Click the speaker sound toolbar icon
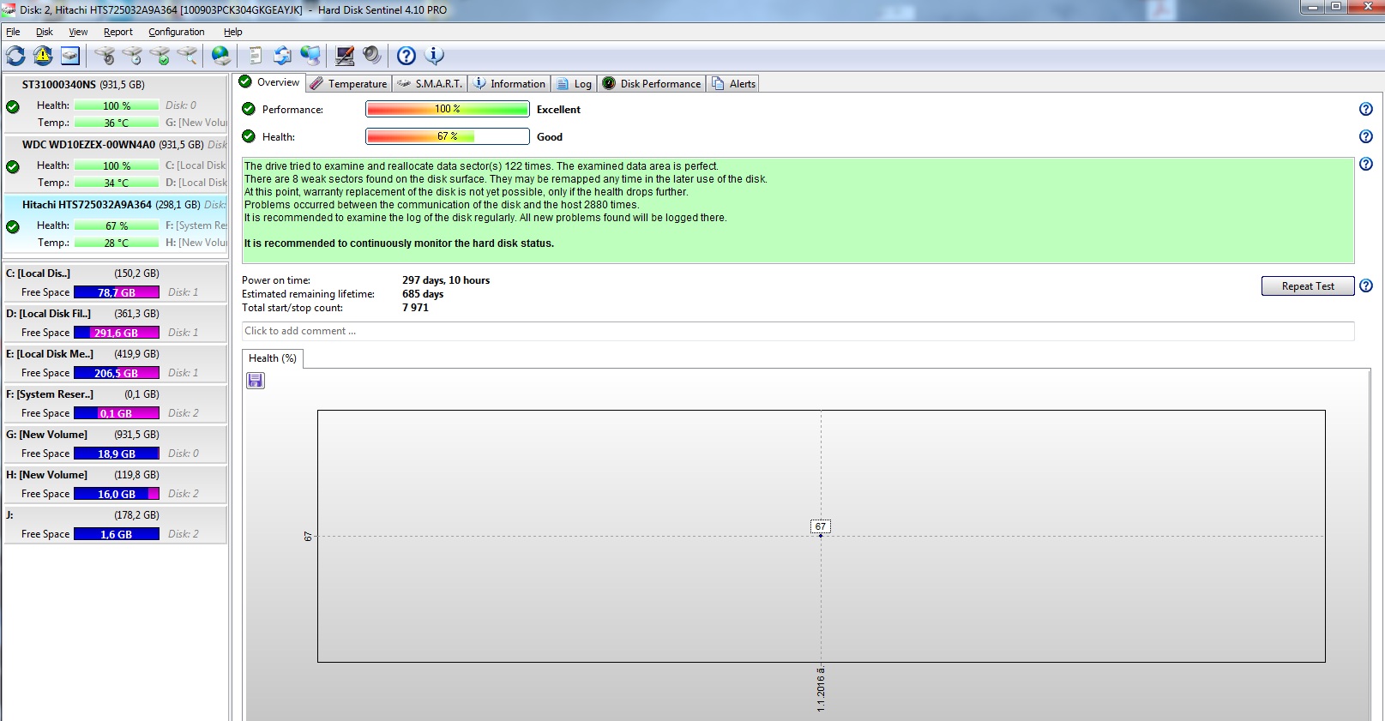 point(372,56)
